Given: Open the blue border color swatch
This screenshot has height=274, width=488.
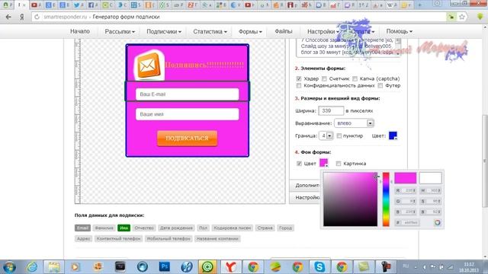Looking at the screenshot, I should (393, 135).
